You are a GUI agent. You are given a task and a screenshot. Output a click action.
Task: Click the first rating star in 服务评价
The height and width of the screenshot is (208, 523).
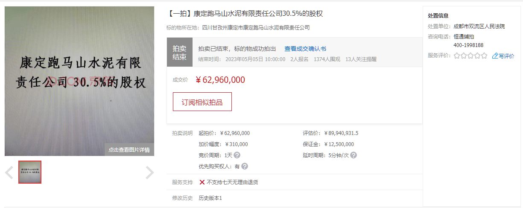[x=457, y=56]
